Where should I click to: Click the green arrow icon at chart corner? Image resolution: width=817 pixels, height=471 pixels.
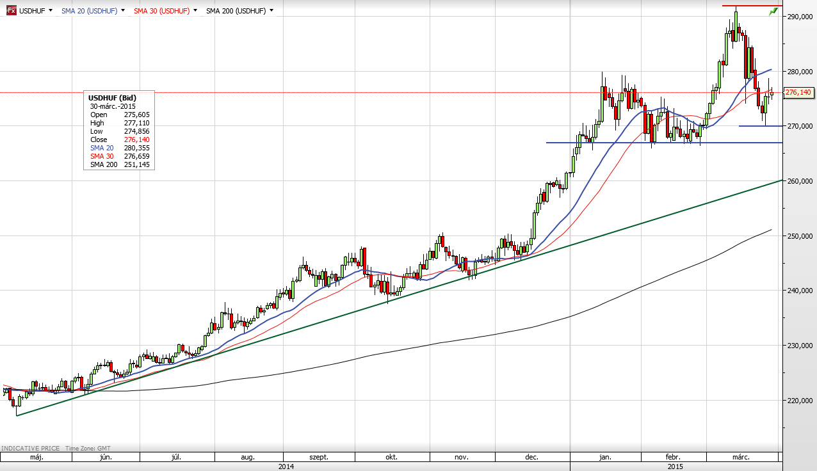773,12
